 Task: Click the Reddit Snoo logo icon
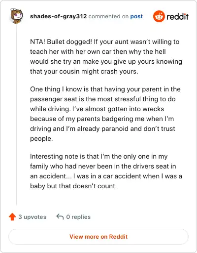(x=159, y=16)
